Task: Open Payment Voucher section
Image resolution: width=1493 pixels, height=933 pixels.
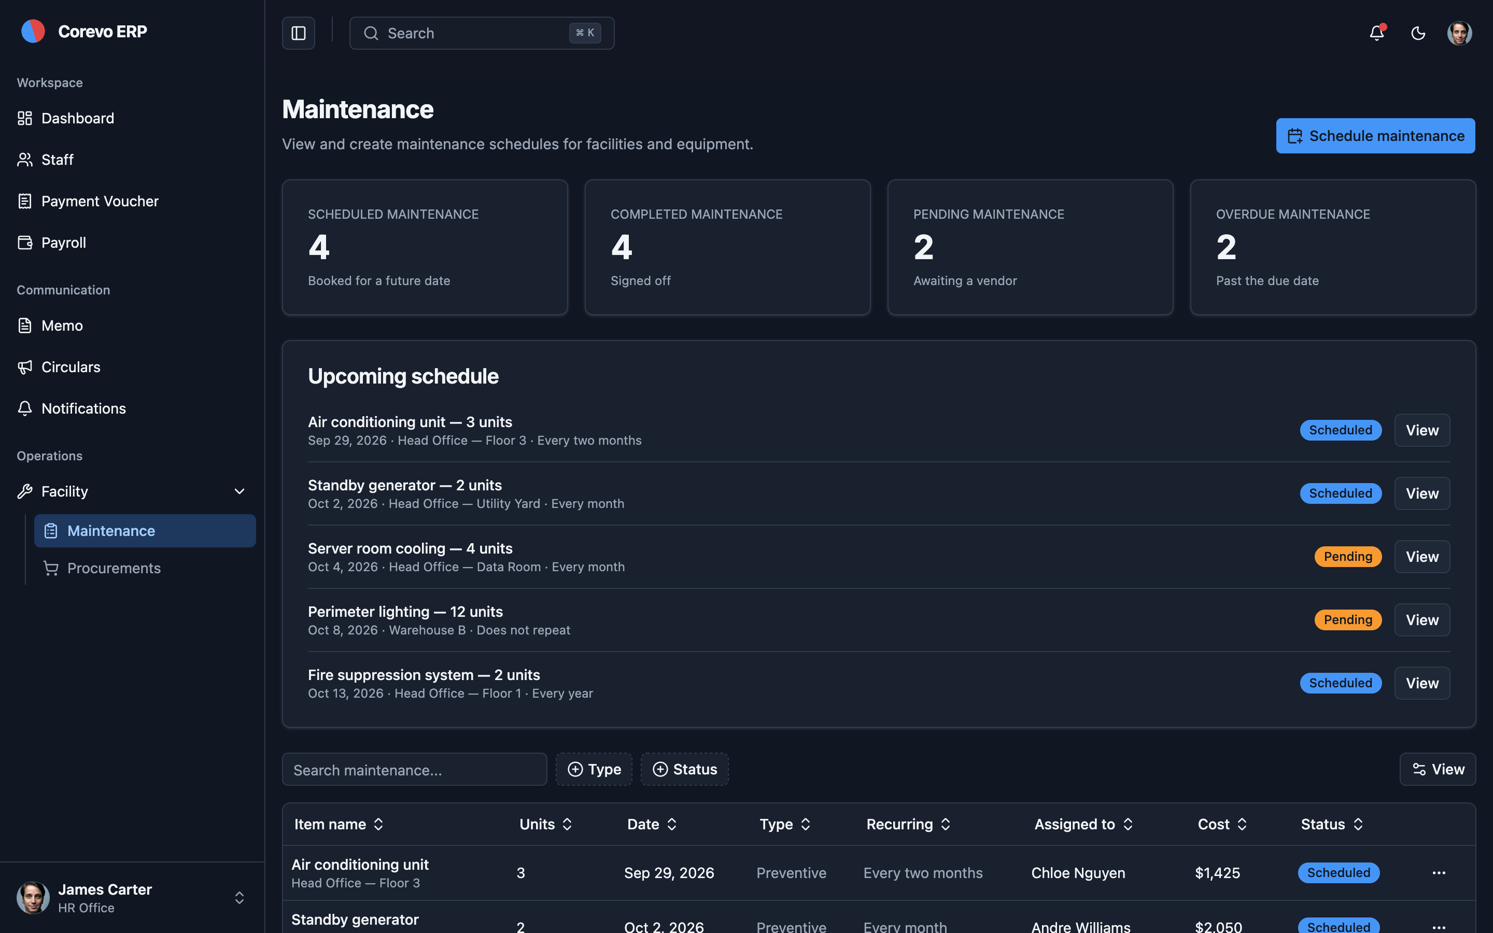Action: coord(132,201)
